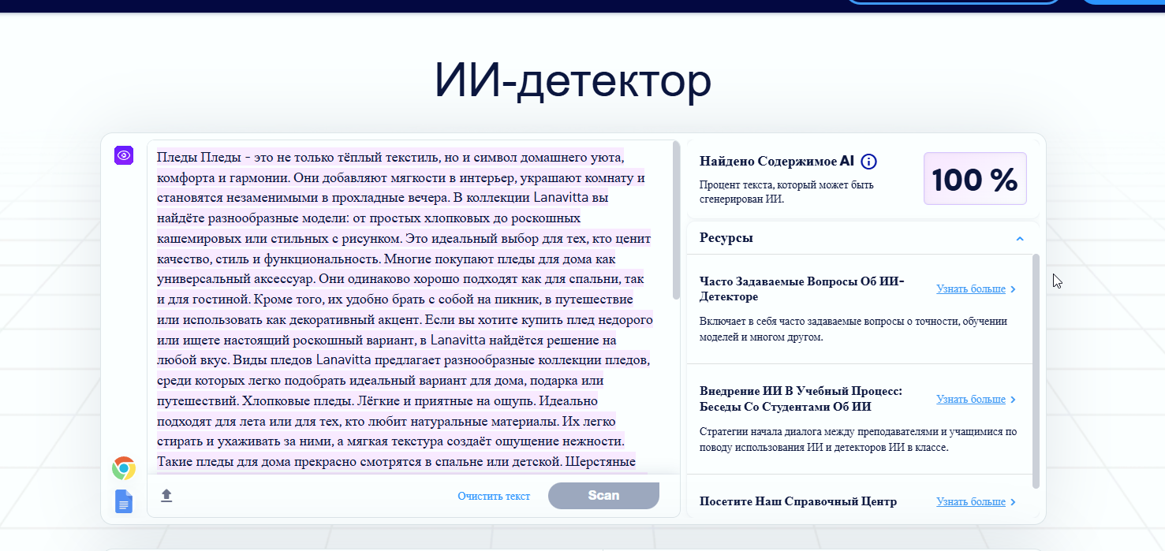The width and height of the screenshot is (1165, 551).
Task: Click chevron arrow beside Внедрение ИИ Узнать больше link
Action: pyautogui.click(x=1014, y=400)
